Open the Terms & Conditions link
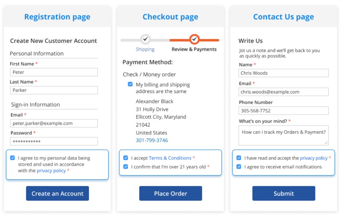 [170, 158]
